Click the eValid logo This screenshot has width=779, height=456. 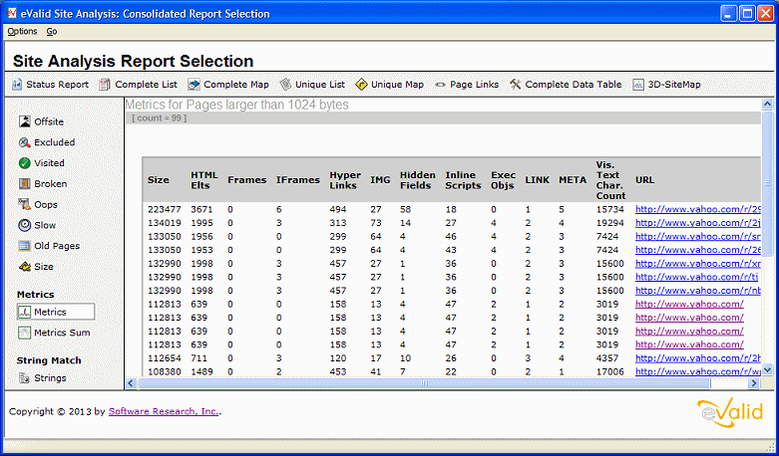click(729, 413)
